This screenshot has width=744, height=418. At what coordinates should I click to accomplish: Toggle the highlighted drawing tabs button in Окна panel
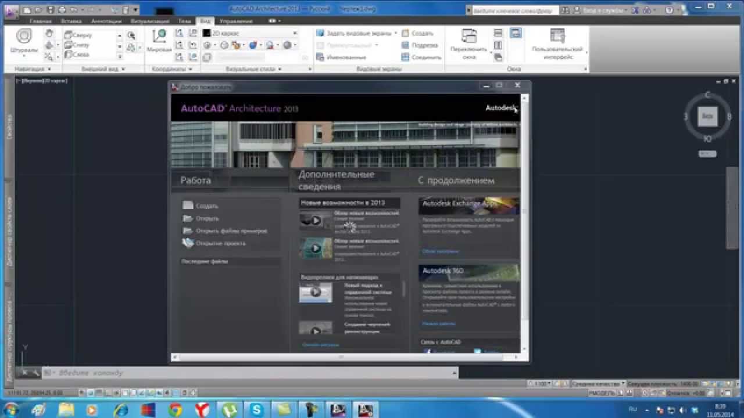[515, 33]
